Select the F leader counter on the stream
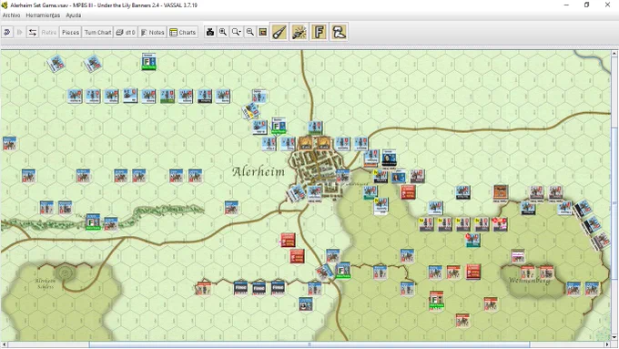The height and width of the screenshot is (349, 619). [x=93, y=221]
